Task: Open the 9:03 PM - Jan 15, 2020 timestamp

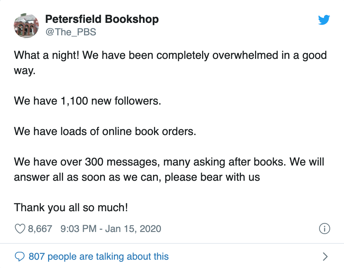Action: 111,229
